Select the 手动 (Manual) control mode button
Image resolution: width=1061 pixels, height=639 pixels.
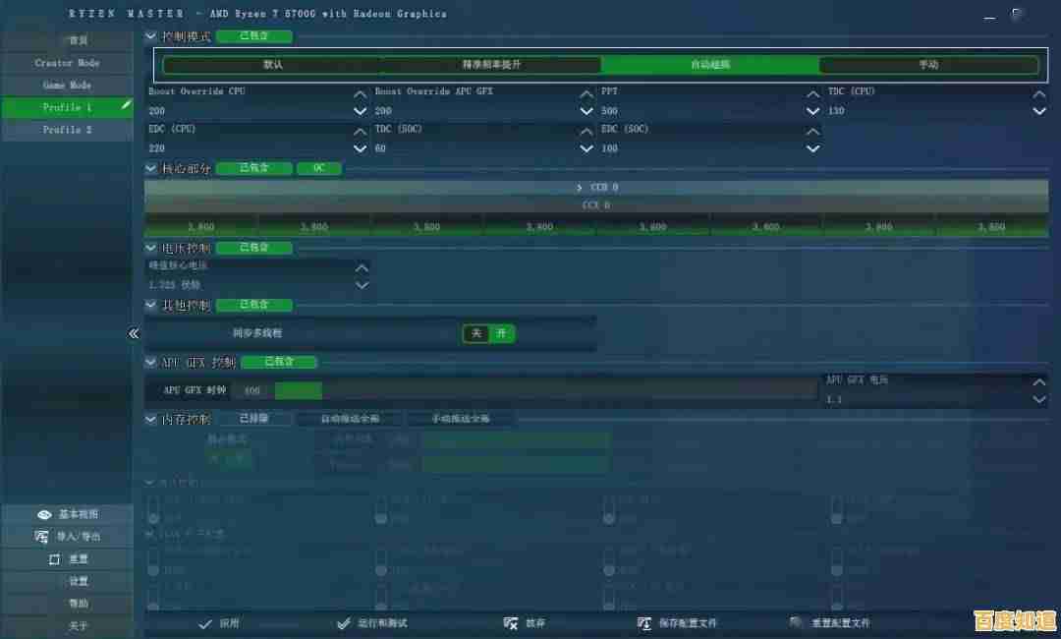pos(928,65)
